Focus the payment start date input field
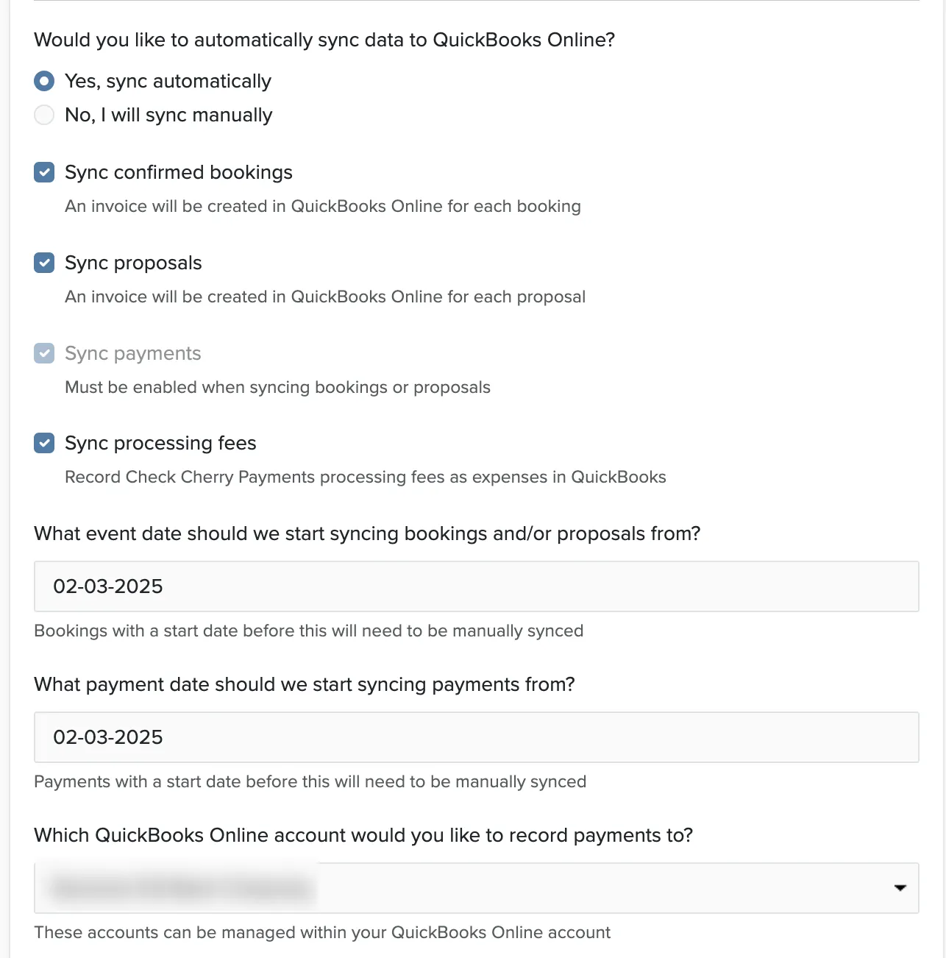 pos(477,737)
